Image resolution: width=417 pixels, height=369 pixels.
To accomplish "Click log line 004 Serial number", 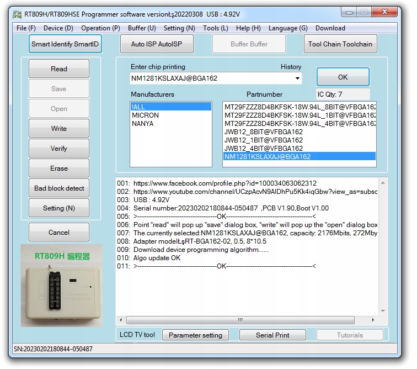I will click(x=223, y=208).
